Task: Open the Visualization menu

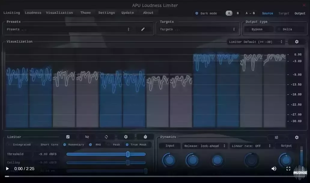Action: coord(59,13)
